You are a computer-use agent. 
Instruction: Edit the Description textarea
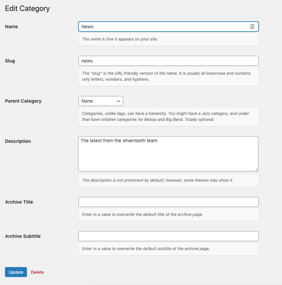pyautogui.click(x=168, y=154)
